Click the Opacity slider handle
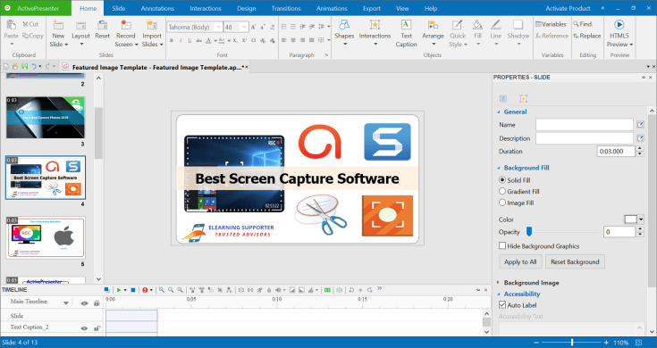The image size is (657, 348). 529,231
